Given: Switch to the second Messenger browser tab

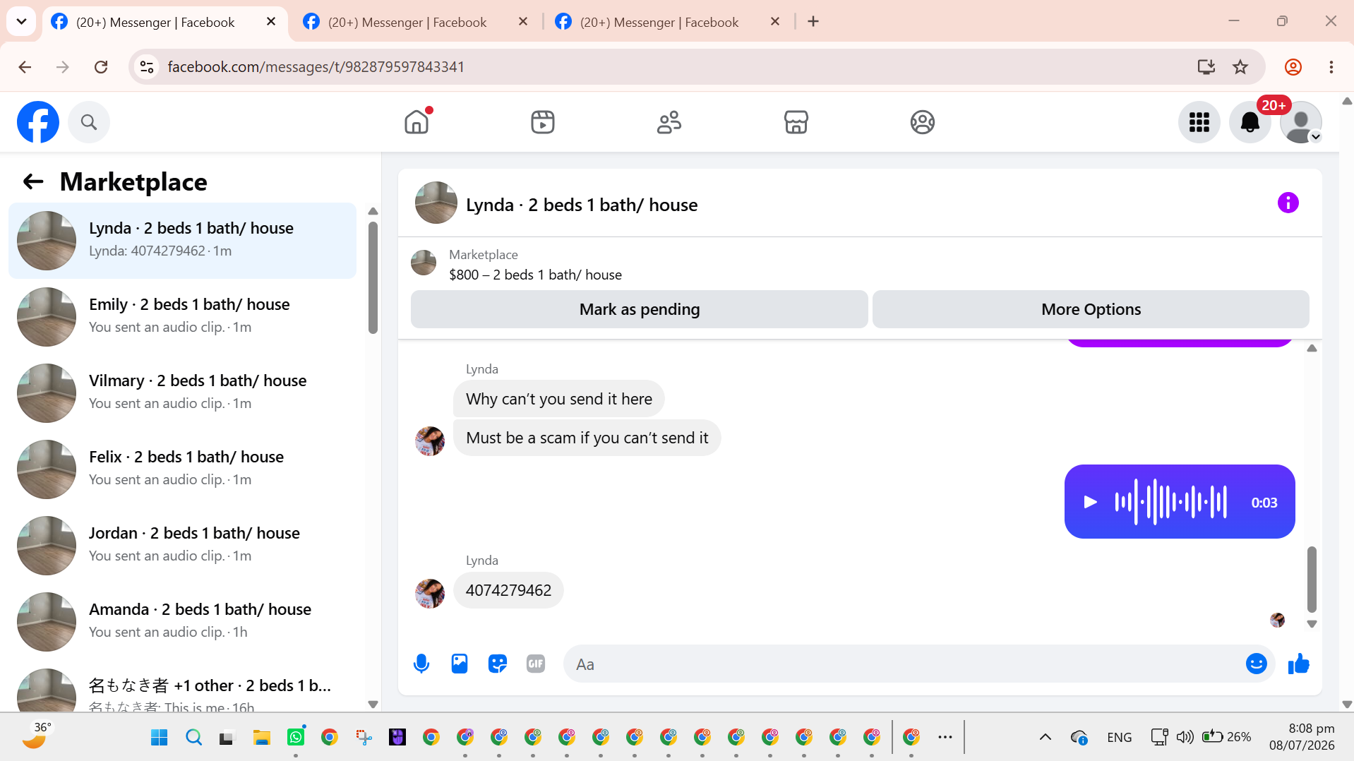Looking at the screenshot, I should [x=407, y=22].
